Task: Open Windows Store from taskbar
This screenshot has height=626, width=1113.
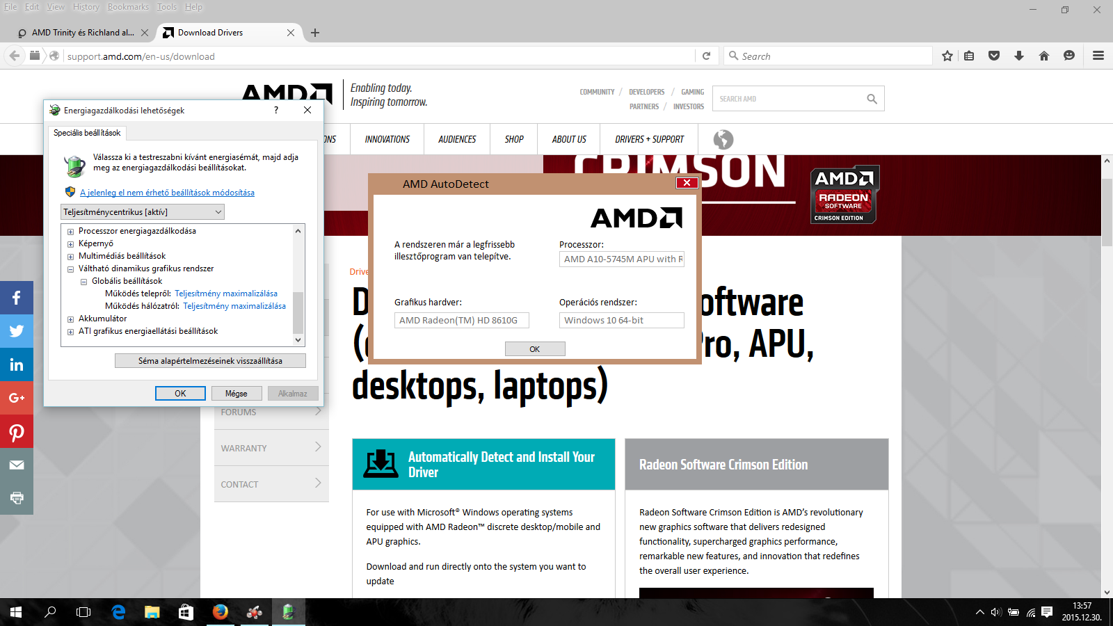Action: pos(186,612)
